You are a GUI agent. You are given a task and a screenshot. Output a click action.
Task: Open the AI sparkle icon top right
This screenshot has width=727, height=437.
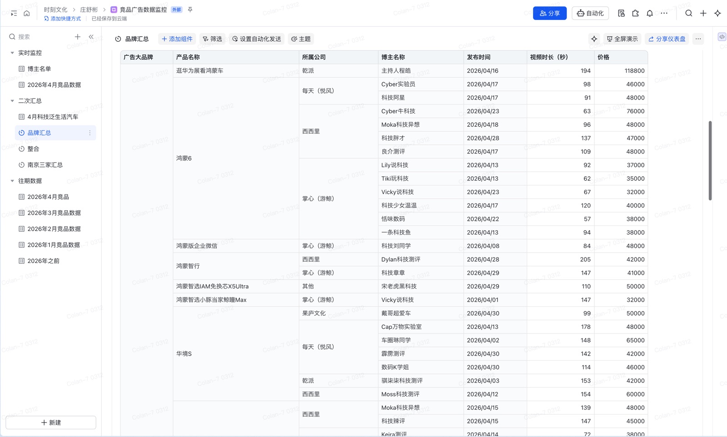point(718,13)
